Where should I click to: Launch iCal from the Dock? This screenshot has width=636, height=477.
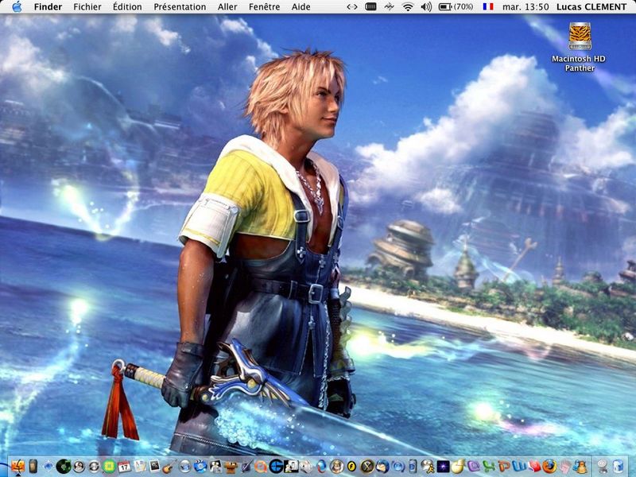point(124,467)
